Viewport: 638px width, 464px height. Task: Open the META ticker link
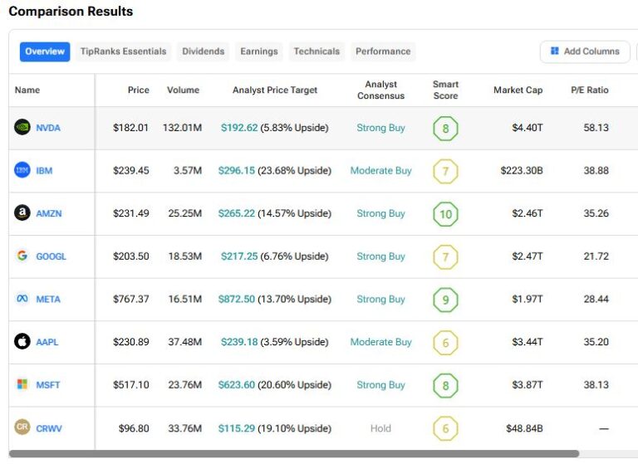48,300
